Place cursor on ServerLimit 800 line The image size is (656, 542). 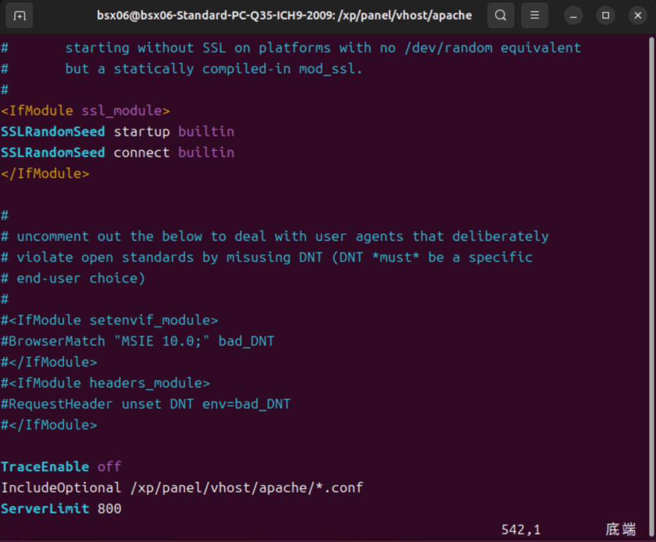pos(61,509)
